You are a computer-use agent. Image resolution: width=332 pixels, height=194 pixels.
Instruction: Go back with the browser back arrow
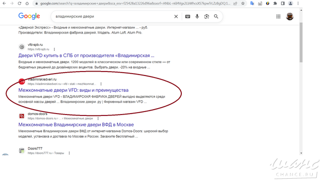pyautogui.click(x=4, y=3)
